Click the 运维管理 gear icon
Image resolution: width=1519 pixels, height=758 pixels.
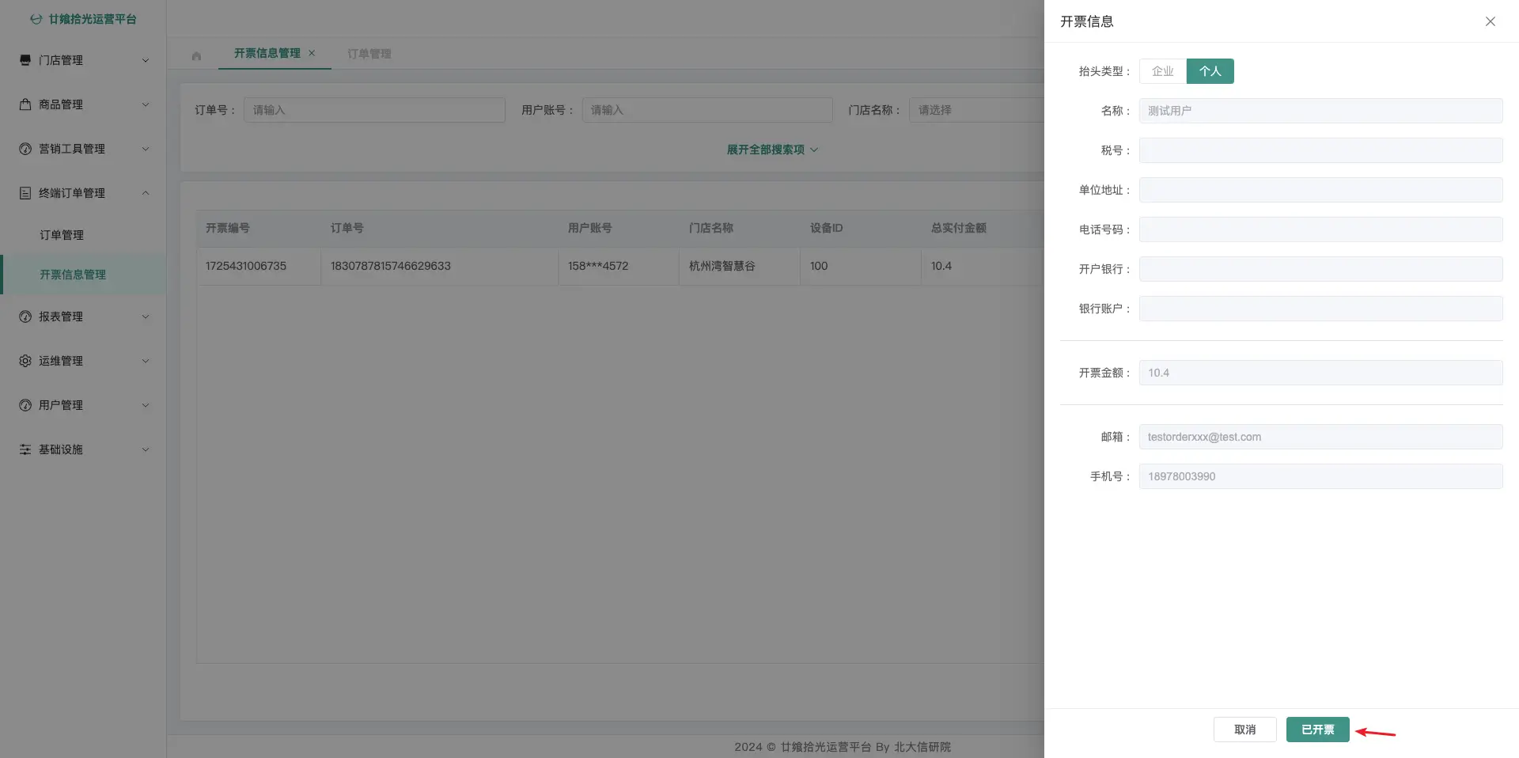point(25,361)
